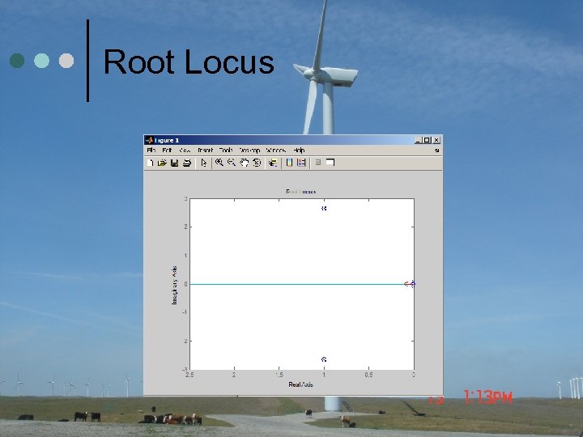
Task: Open the Window menu
Action: click(276, 151)
